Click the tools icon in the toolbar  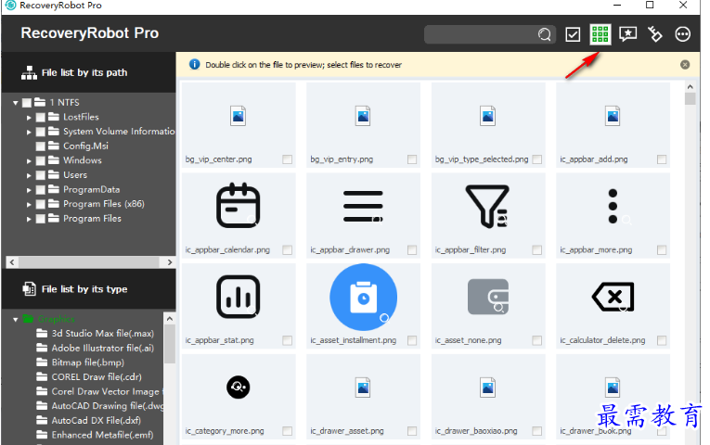click(x=655, y=34)
